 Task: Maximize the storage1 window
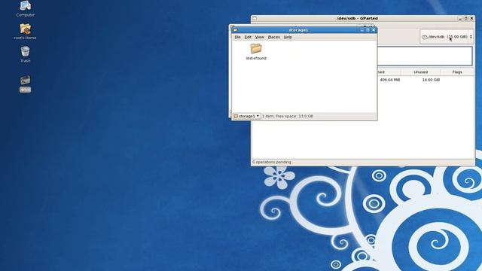[x=368, y=30]
